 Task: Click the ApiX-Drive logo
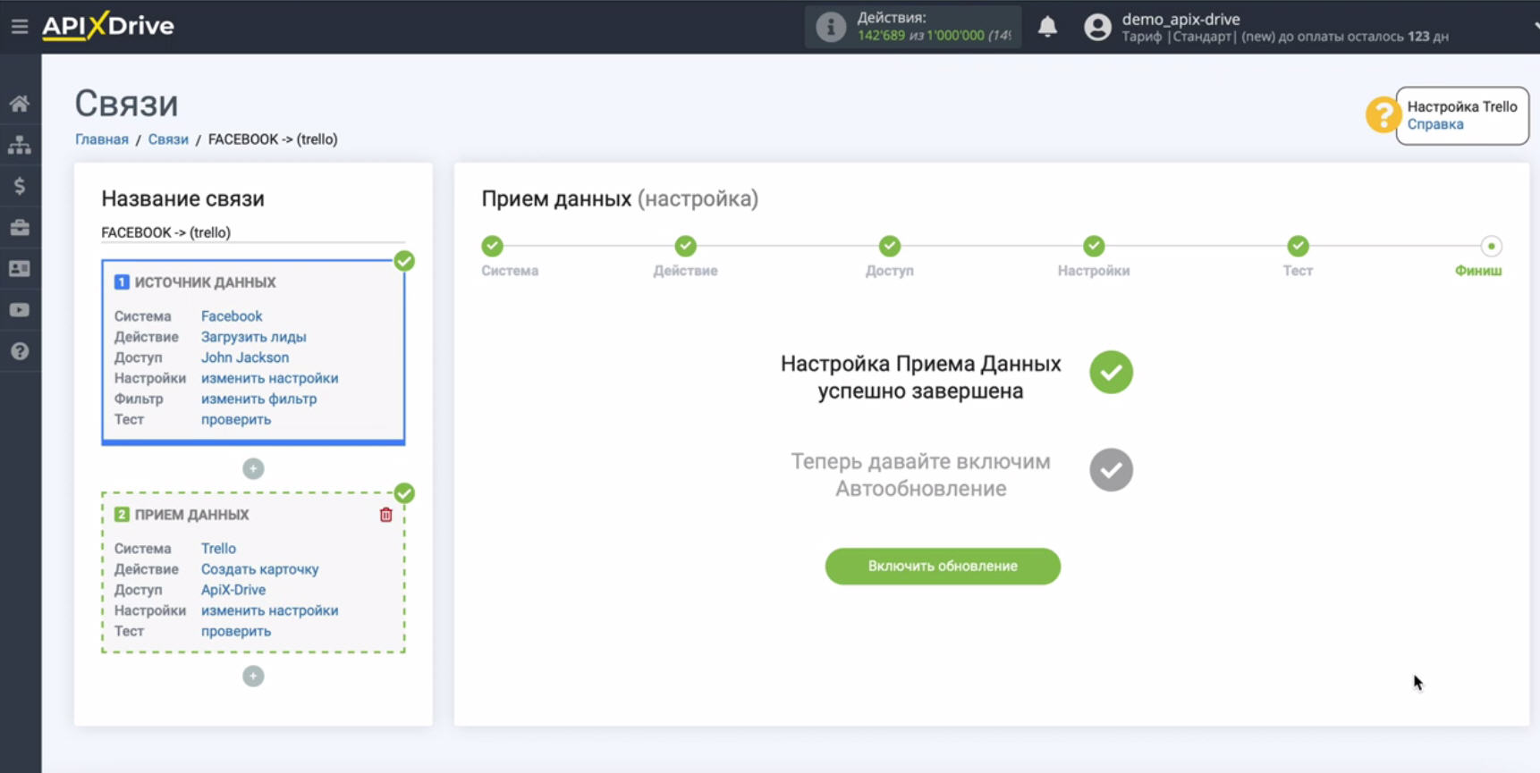point(108,26)
